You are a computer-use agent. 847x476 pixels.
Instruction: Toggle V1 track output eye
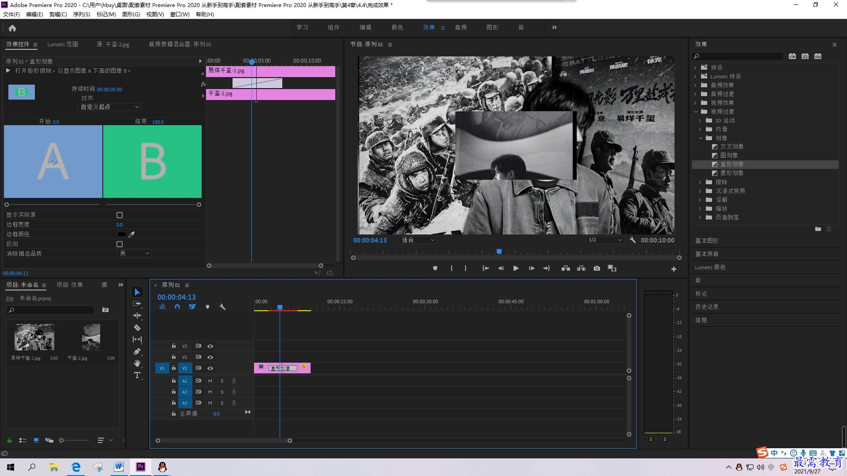[x=210, y=368]
